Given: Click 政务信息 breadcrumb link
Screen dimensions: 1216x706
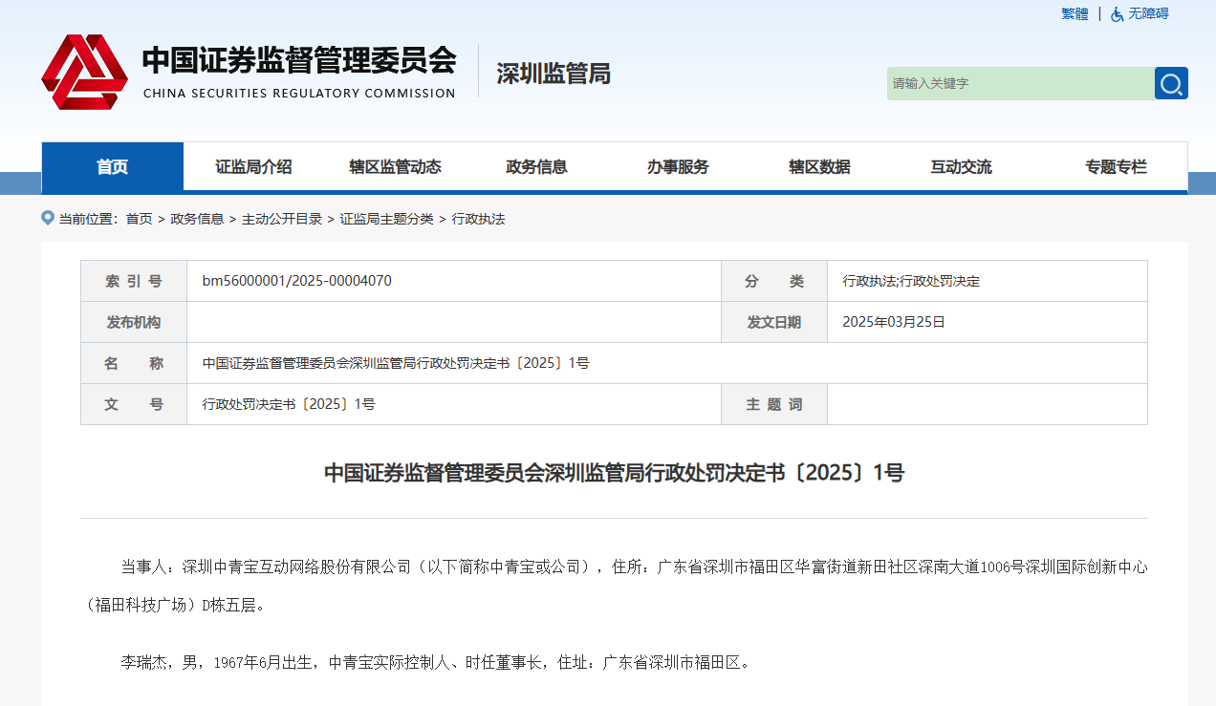Looking at the screenshot, I should 197,219.
